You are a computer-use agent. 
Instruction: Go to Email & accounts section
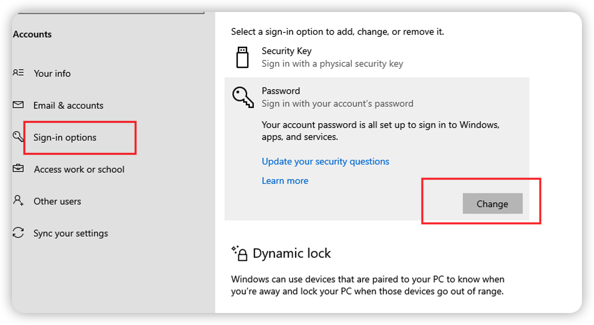(x=68, y=106)
